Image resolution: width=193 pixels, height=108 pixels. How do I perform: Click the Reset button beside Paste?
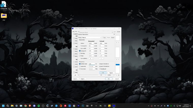coord(113,37)
